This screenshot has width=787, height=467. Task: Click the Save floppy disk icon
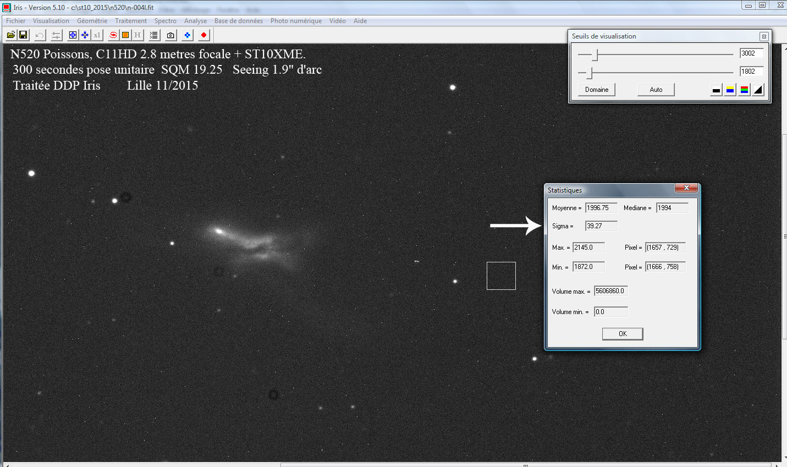pyautogui.click(x=23, y=35)
